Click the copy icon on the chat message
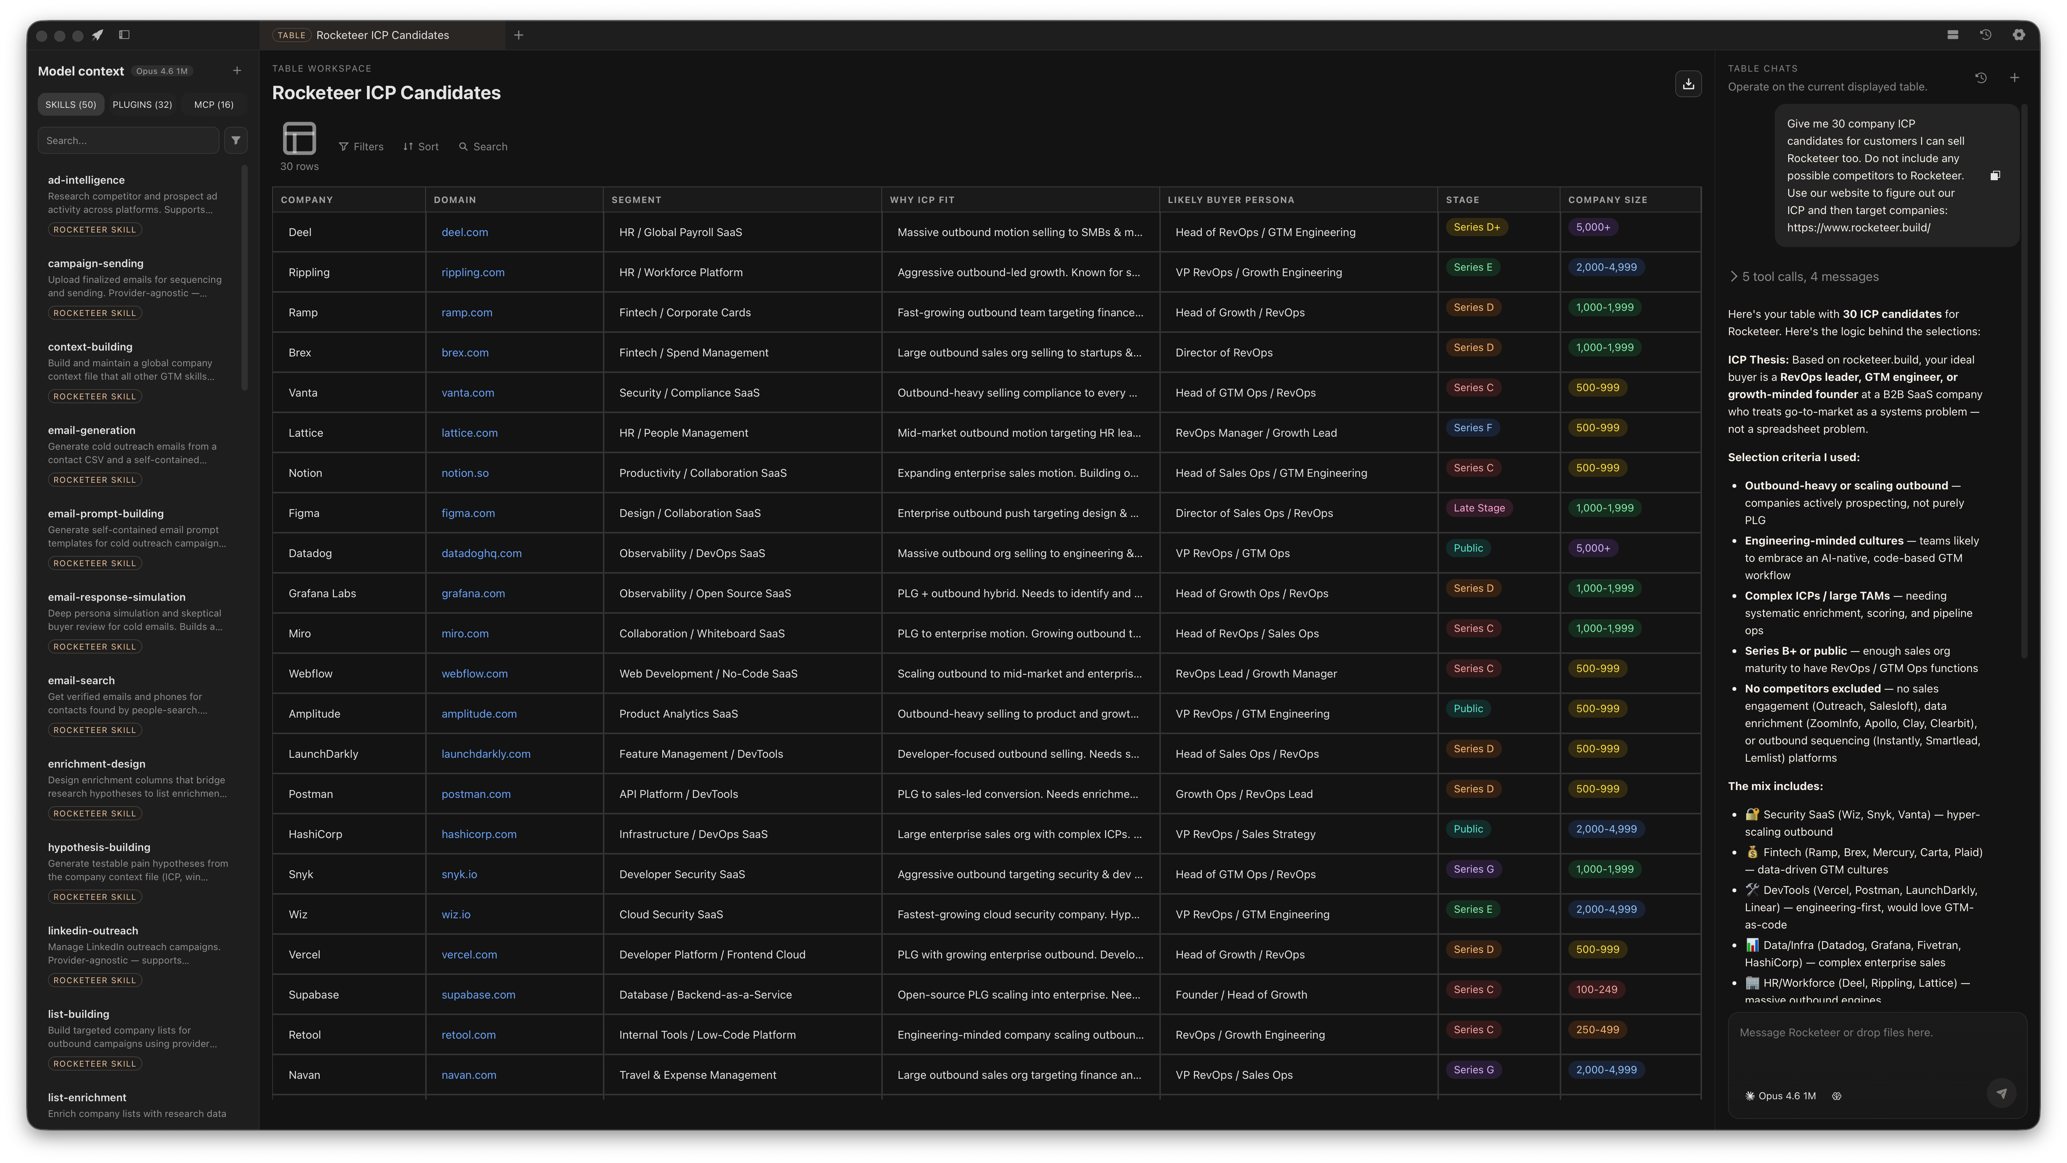This screenshot has height=1163, width=2067. [1995, 175]
